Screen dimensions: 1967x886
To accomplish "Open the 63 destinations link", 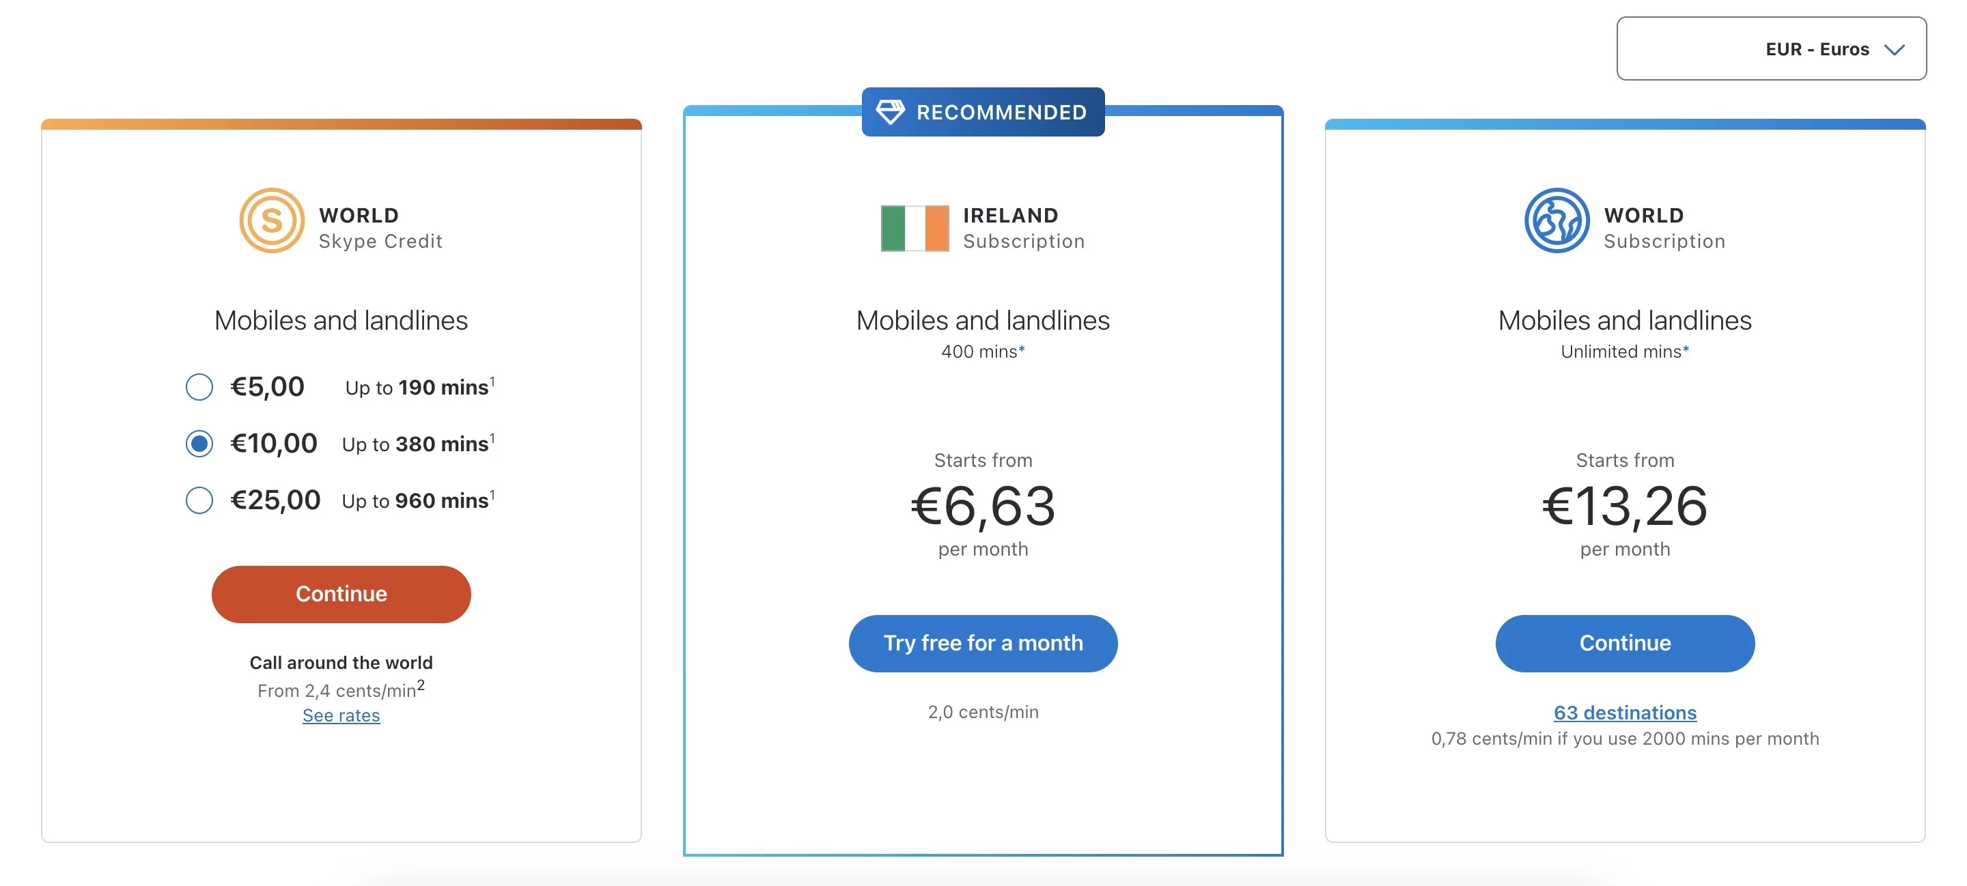I will click(x=1624, y=712).
